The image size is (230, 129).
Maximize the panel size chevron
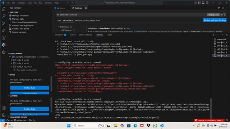click(x=223, y=35)
